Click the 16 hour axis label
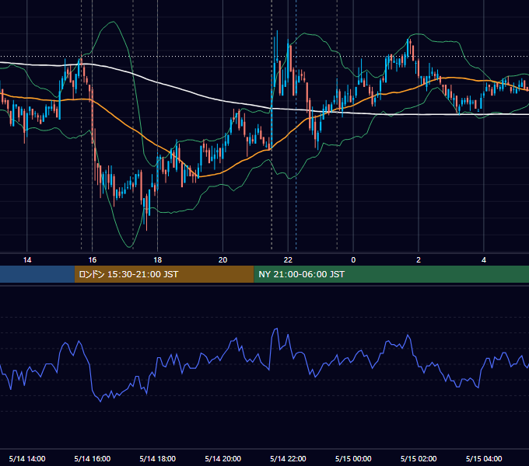Screen dimensions: 529x466 (x=92, y=260)
